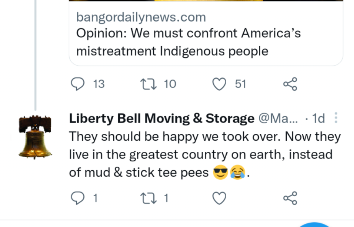Open the Liberty Bell profile picture
Screen dimensions: 354x227
pyautogui.click(x=35, y=137)
